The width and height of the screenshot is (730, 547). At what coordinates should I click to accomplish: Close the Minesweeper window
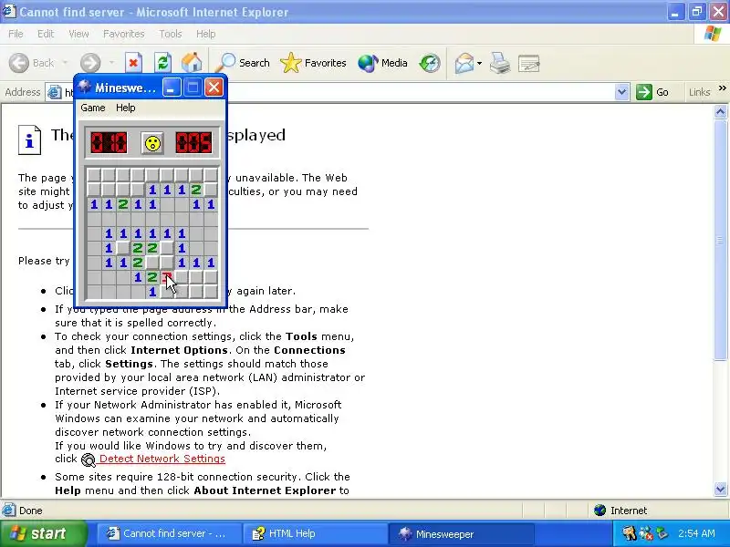[x=214, y=87]
